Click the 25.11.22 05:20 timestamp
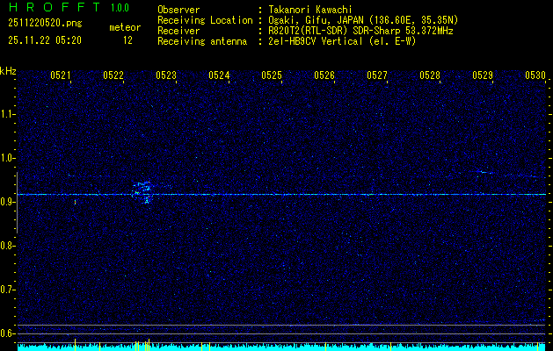The width and height of the screenshot is (553, 351). click(x=45, y=40)
